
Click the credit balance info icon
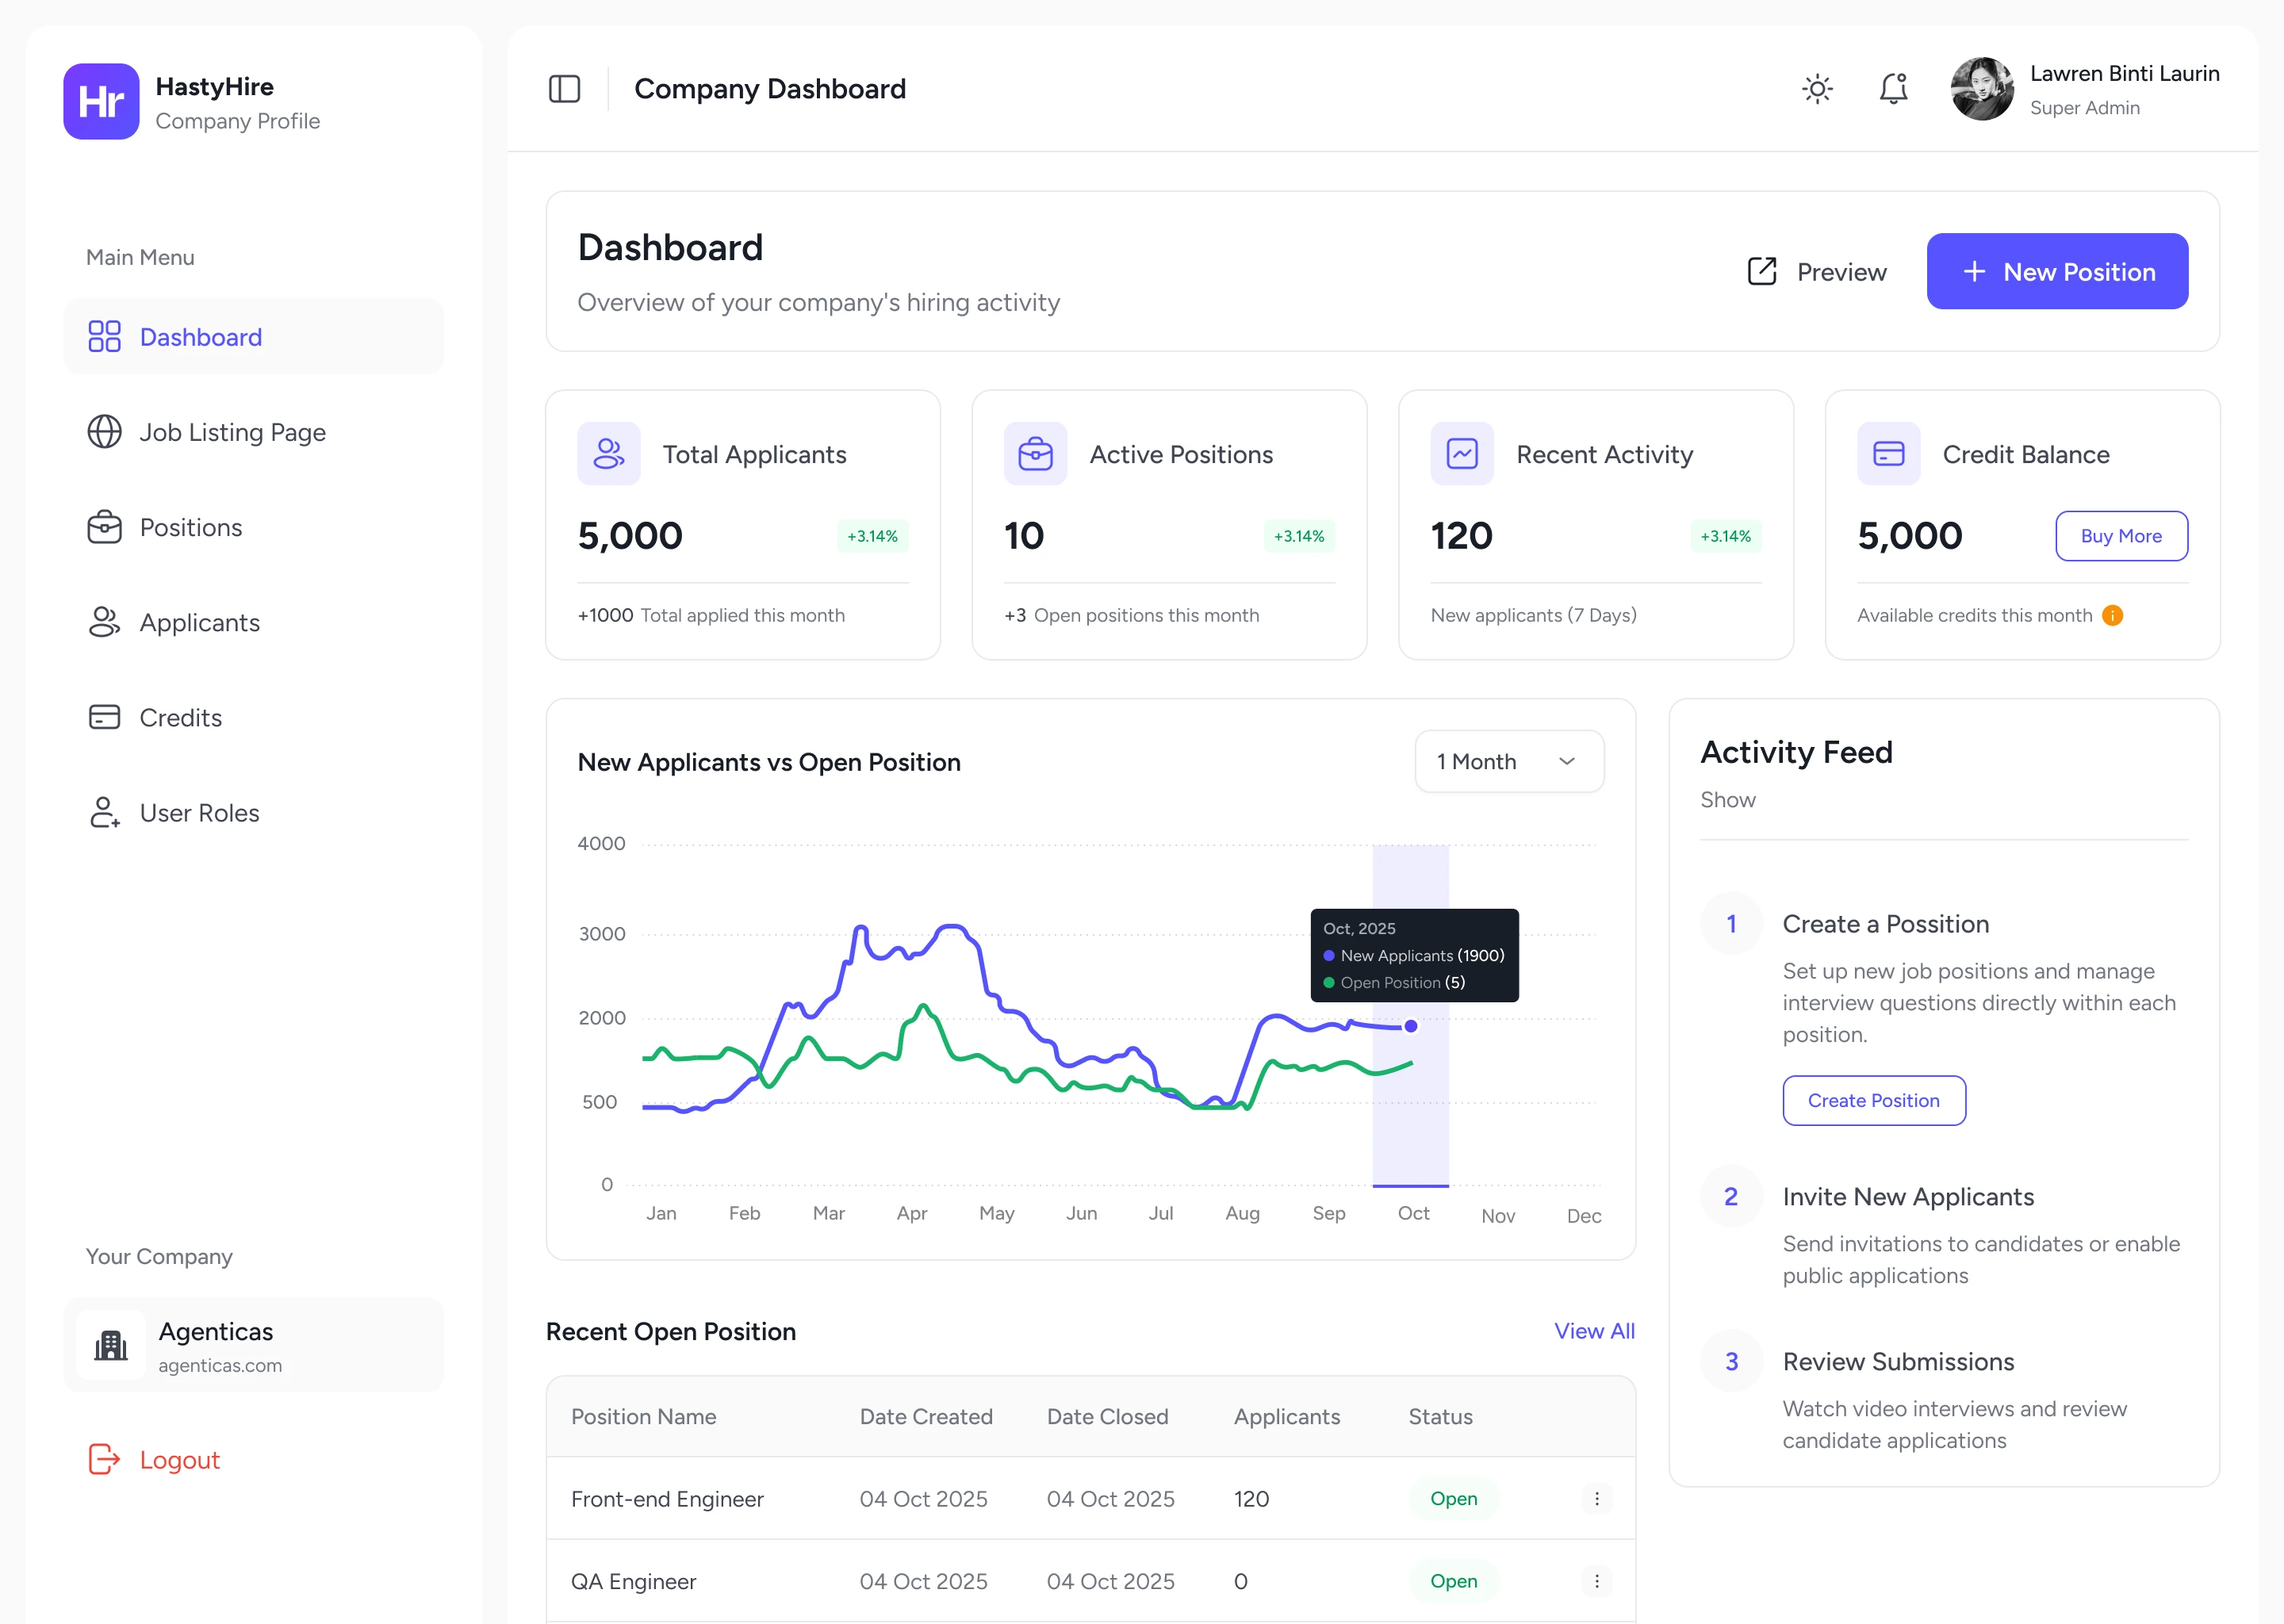pyautogui.click(x=2112, y=615)
